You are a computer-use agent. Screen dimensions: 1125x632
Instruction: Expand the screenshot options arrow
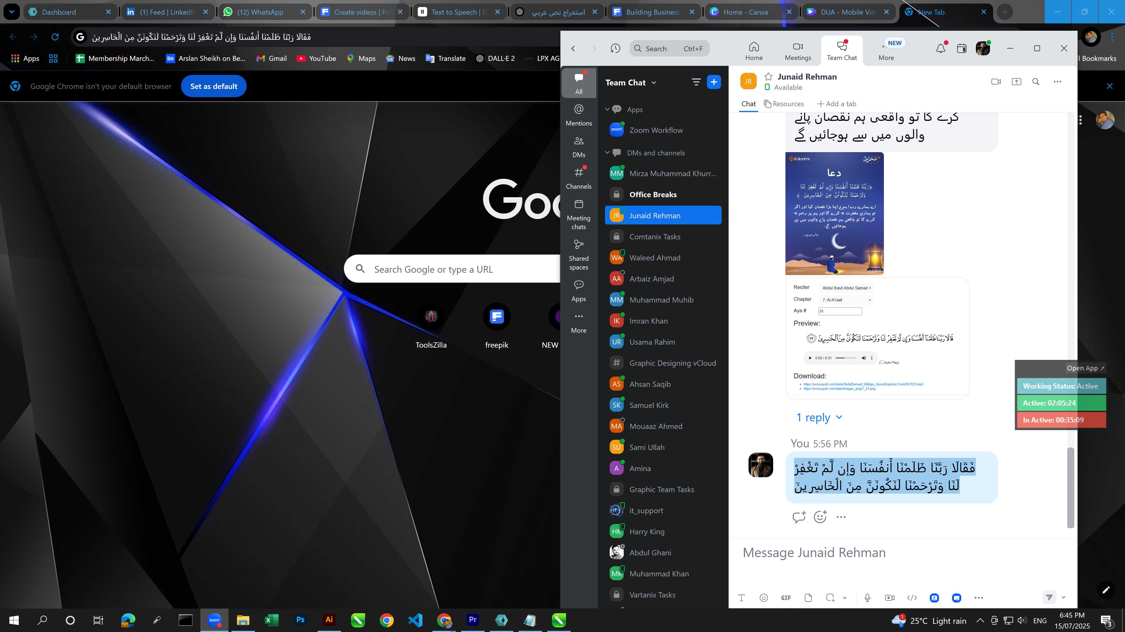coord(845,597)
